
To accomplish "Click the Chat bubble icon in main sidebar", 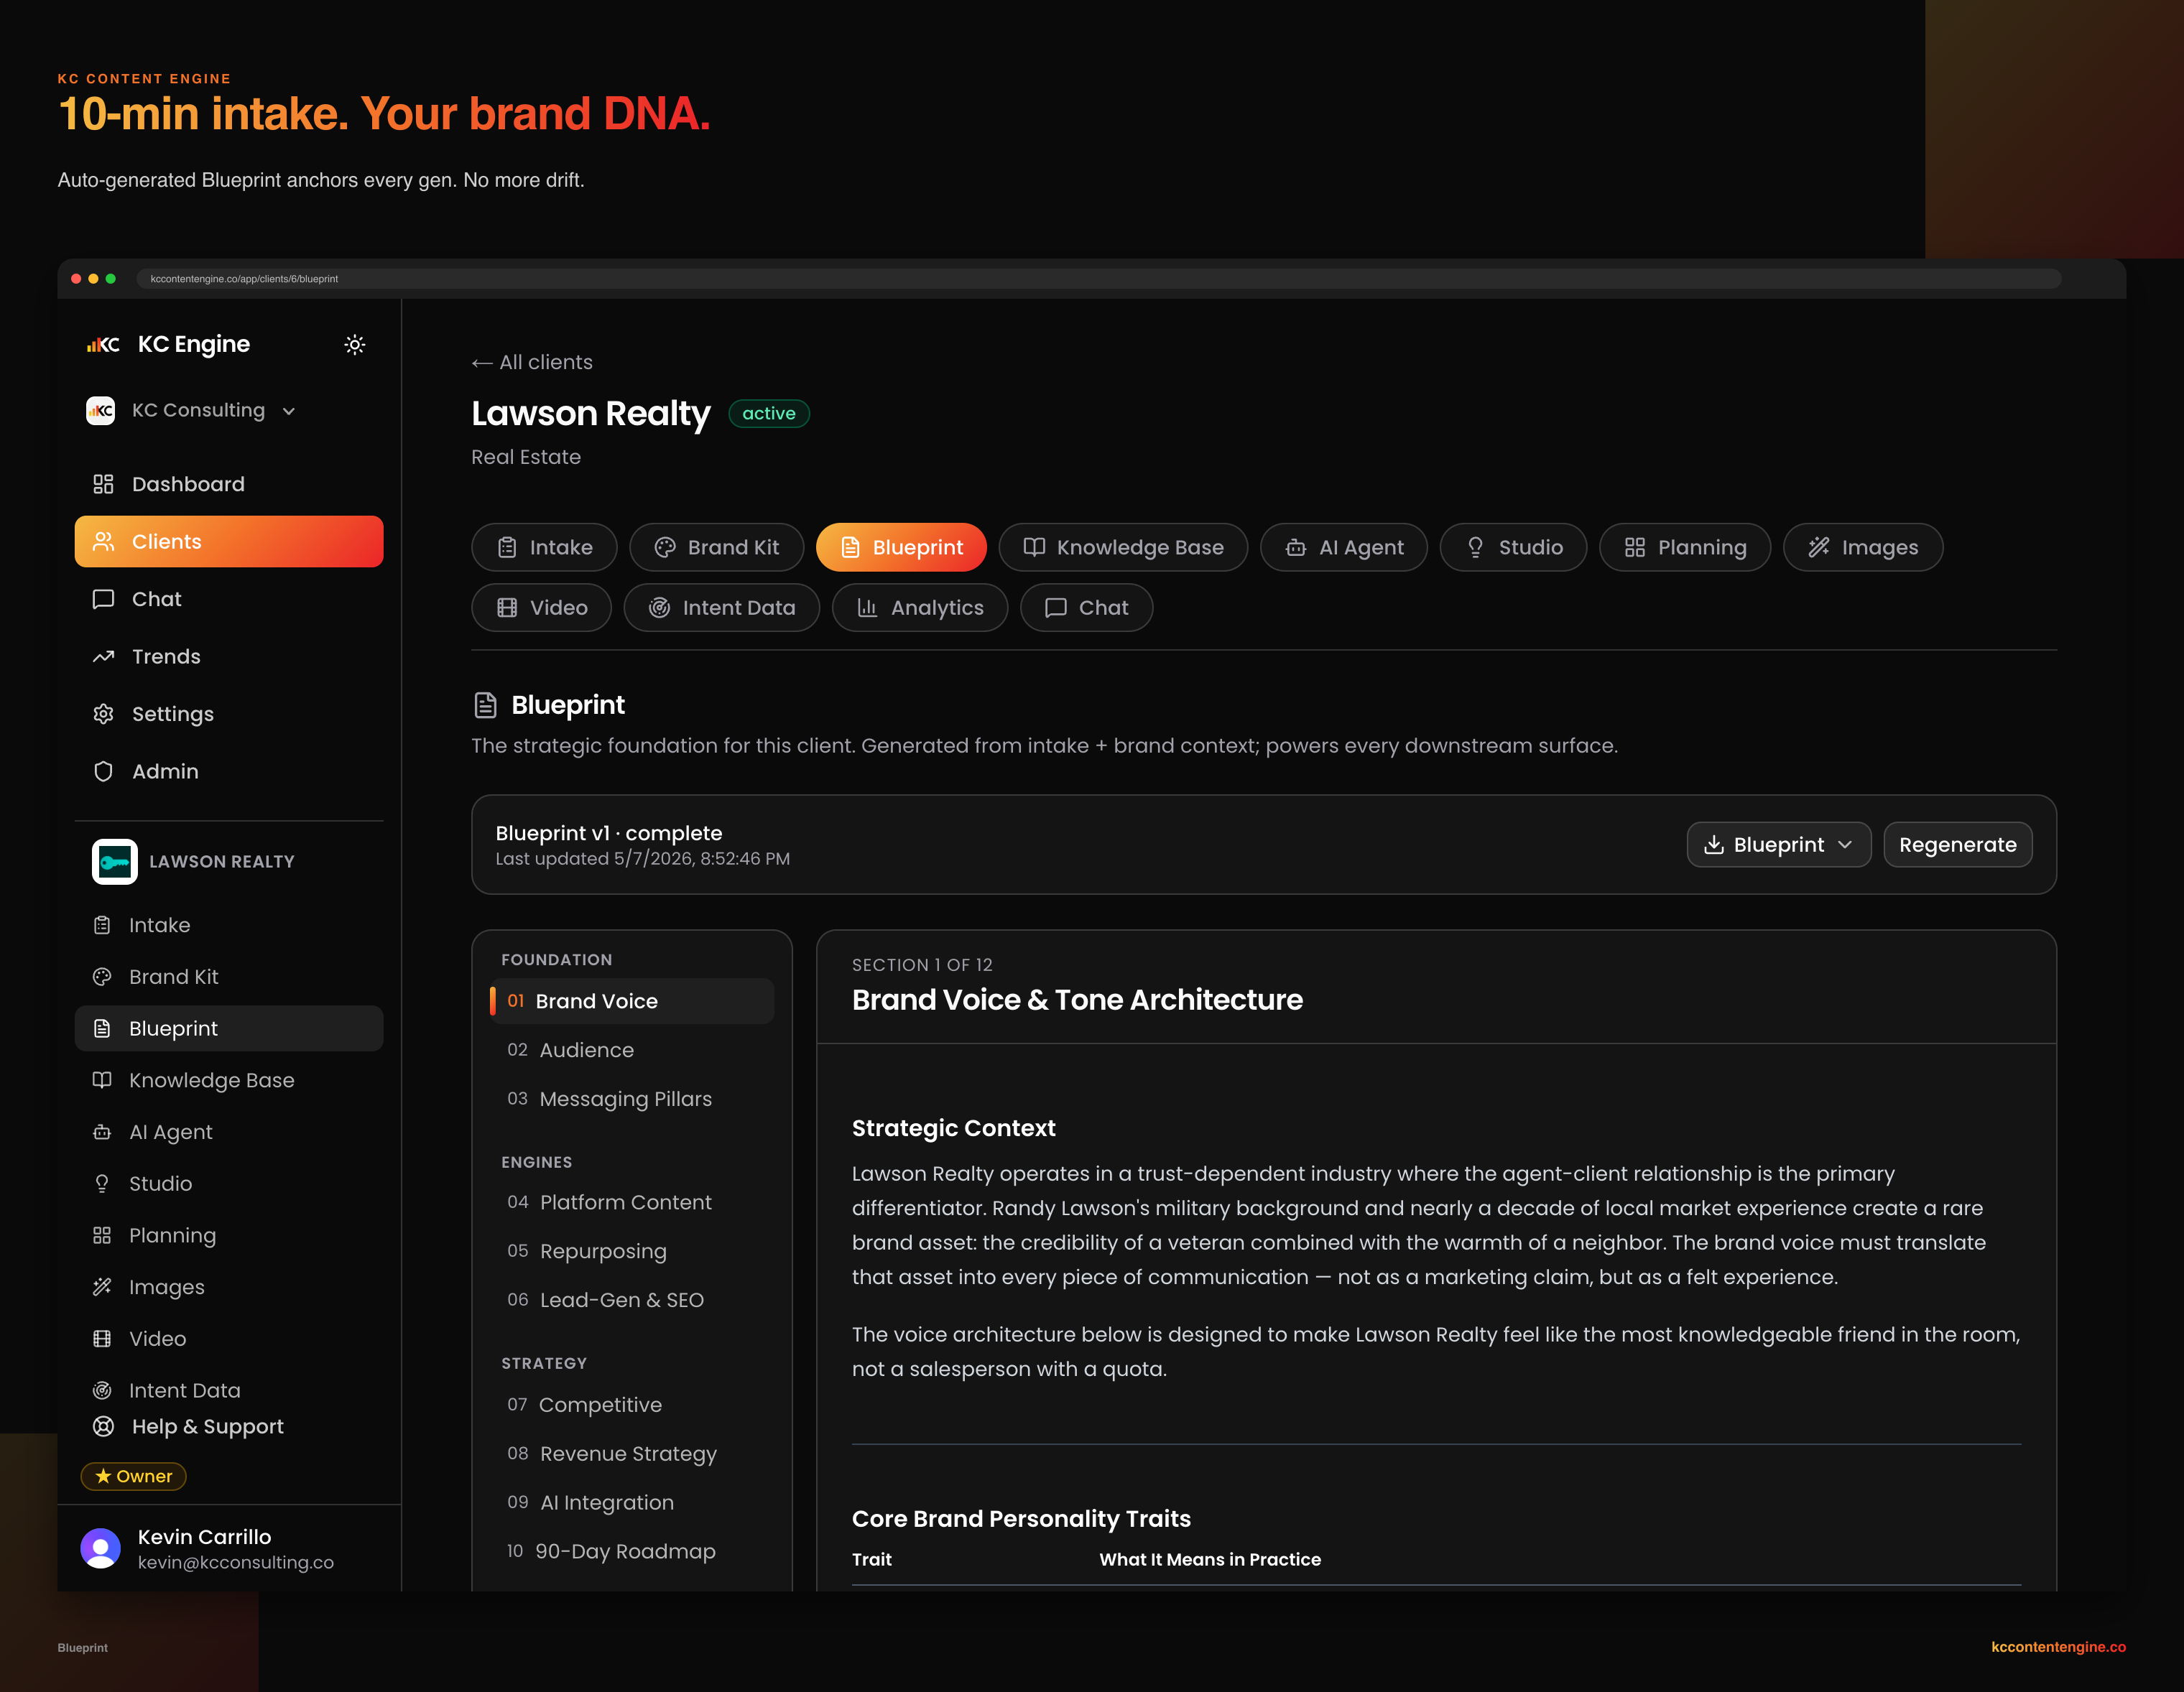I will pyautogui.click(x=103, y=600).
